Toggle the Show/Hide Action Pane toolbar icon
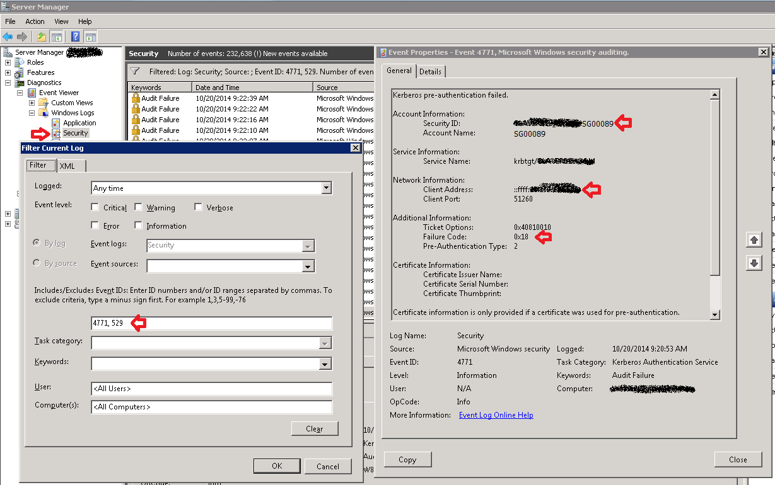 pyautogui.click(x=90, y=37)
